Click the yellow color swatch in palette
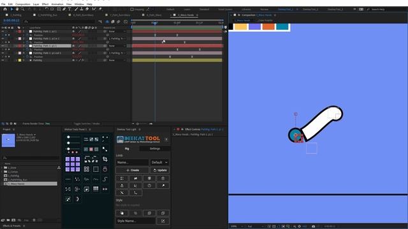 241,27
